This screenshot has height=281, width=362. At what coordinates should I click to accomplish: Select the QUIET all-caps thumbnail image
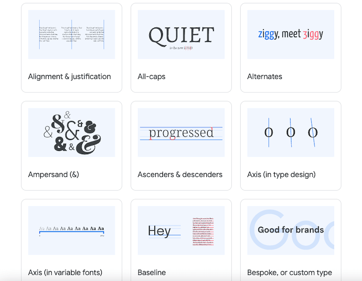pos(181,34)
